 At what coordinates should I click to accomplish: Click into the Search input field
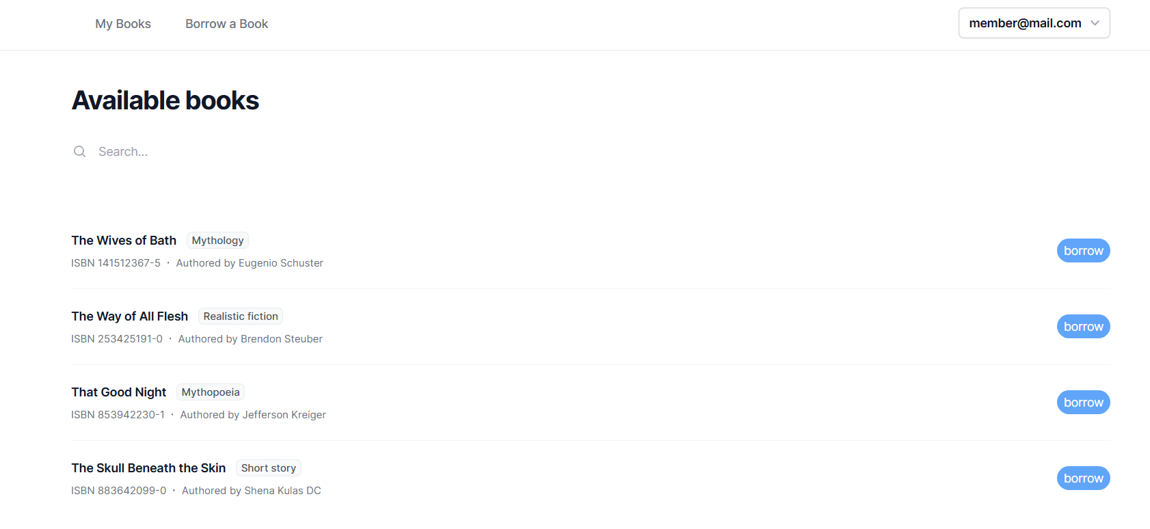(x=273, y=152)
